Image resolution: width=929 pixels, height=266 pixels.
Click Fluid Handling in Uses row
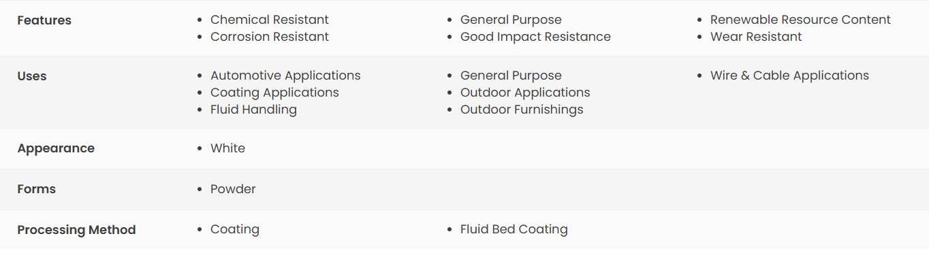(253, 110)
